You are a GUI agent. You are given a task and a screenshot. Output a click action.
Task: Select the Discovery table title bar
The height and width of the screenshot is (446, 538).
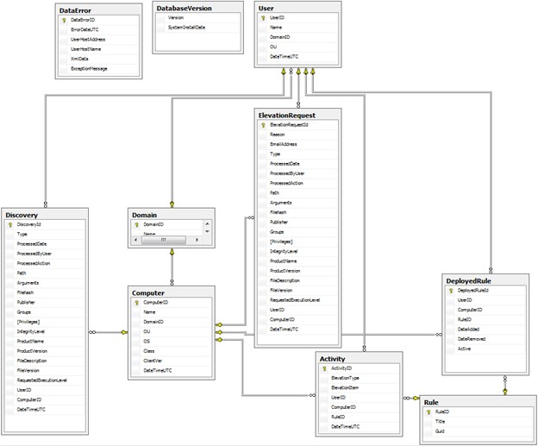point(45,215)
